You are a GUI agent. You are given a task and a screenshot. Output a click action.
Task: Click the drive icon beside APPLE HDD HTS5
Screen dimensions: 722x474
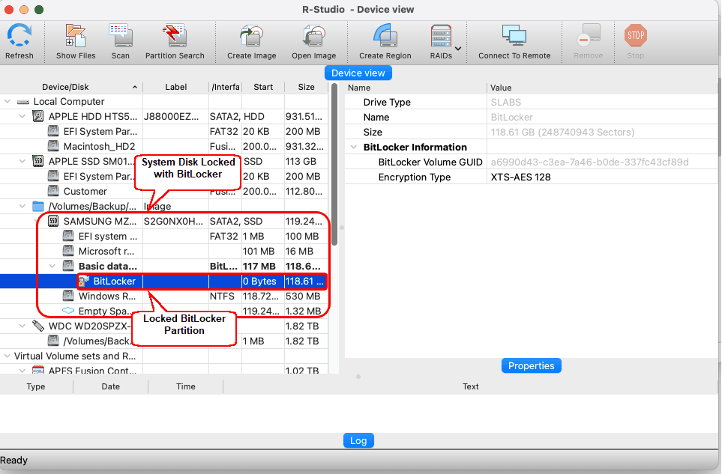click(37, 116)
